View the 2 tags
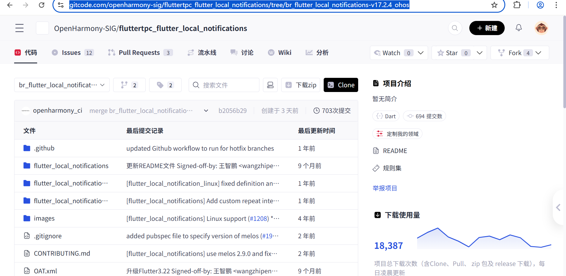The width and height of the screenshot is (566, 276). [x=165, y=85]
